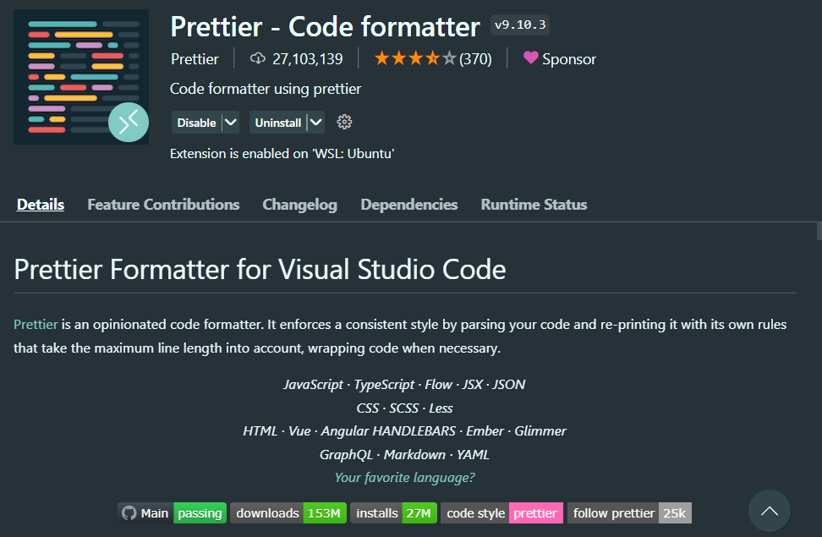This screenshot has height=537, width=822.
Task: Click the scroll-to-top arrow button
Action: 769,511
